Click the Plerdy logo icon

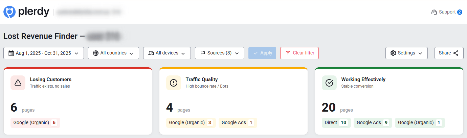9,12
